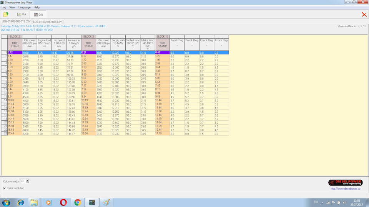This screenshot has width=369, height=207.
Task: Open Paint from the taskbar
Action: coord(106,202)
